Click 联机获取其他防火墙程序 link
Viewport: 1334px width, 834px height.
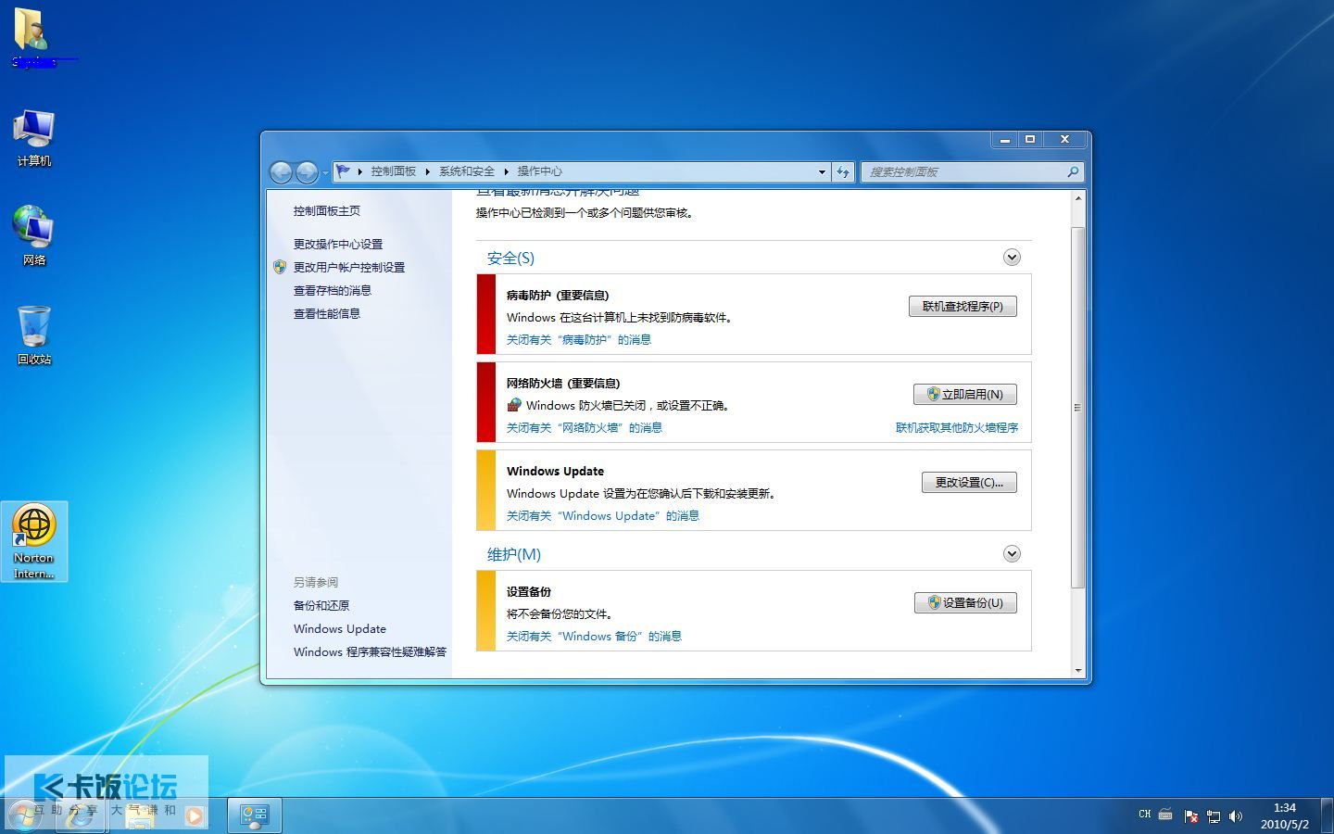[957, 428]
